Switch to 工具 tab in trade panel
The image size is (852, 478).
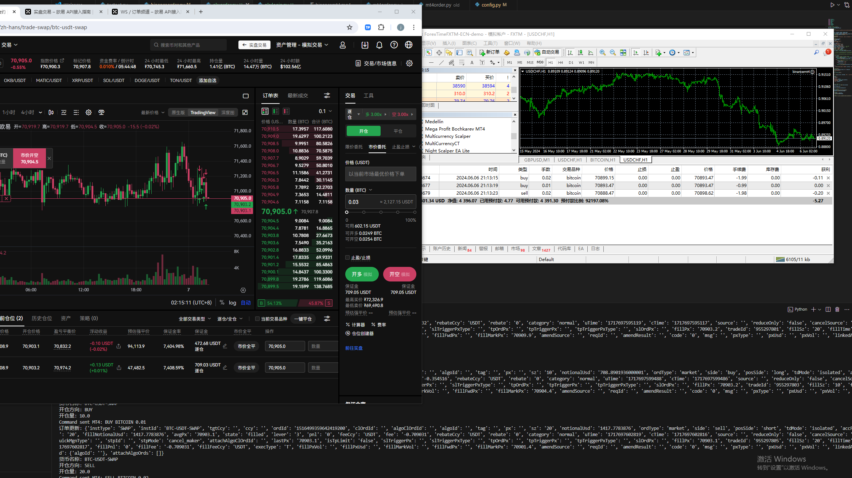(x=369, y=96)
